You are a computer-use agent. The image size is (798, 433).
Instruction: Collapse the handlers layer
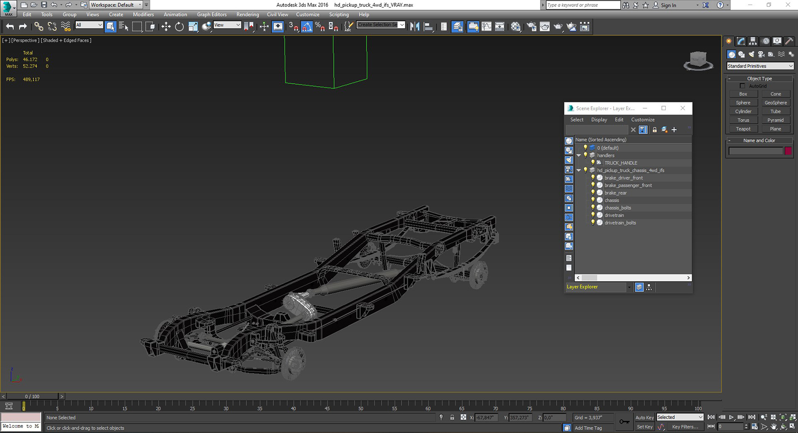[x=579, y=155]
